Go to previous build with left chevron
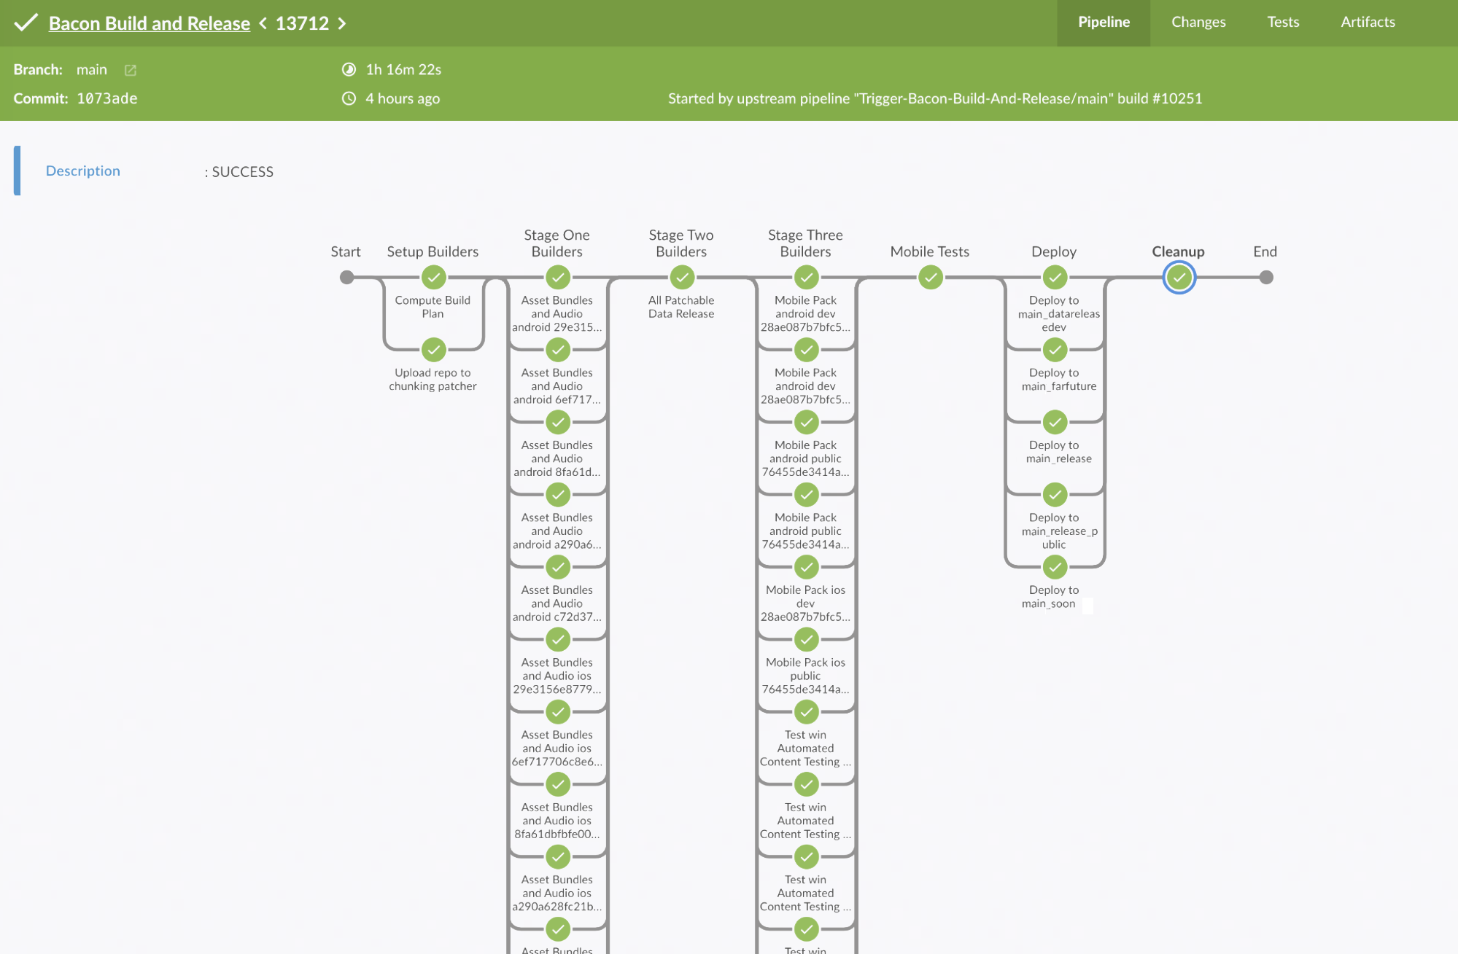 pos(263,23)
